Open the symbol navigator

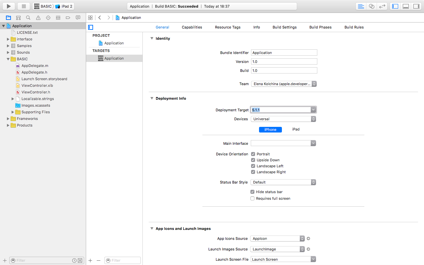18,18
